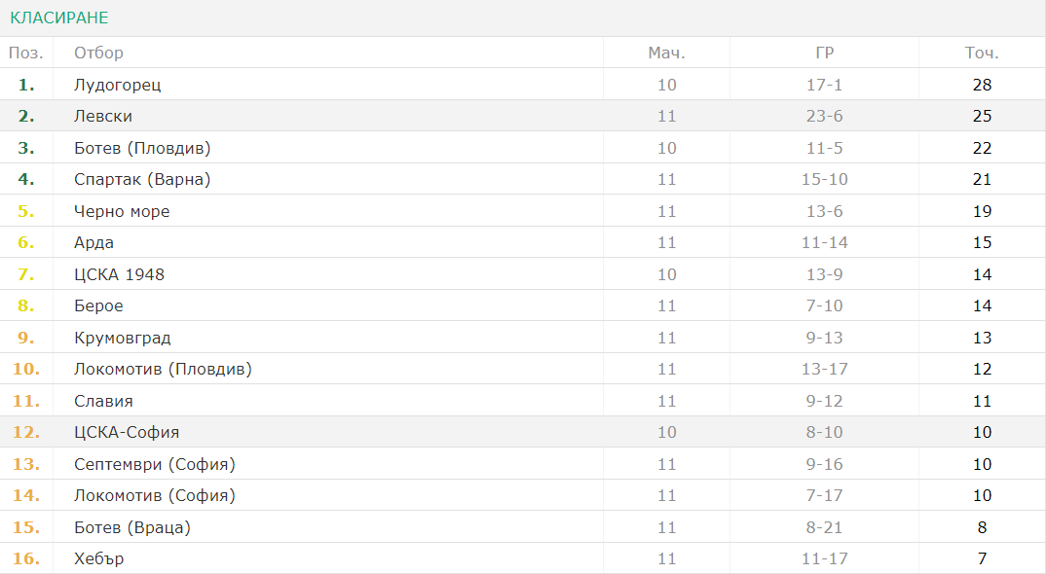Open the Славия team link
The image size is (1046, 574).
tap(103, 402)
